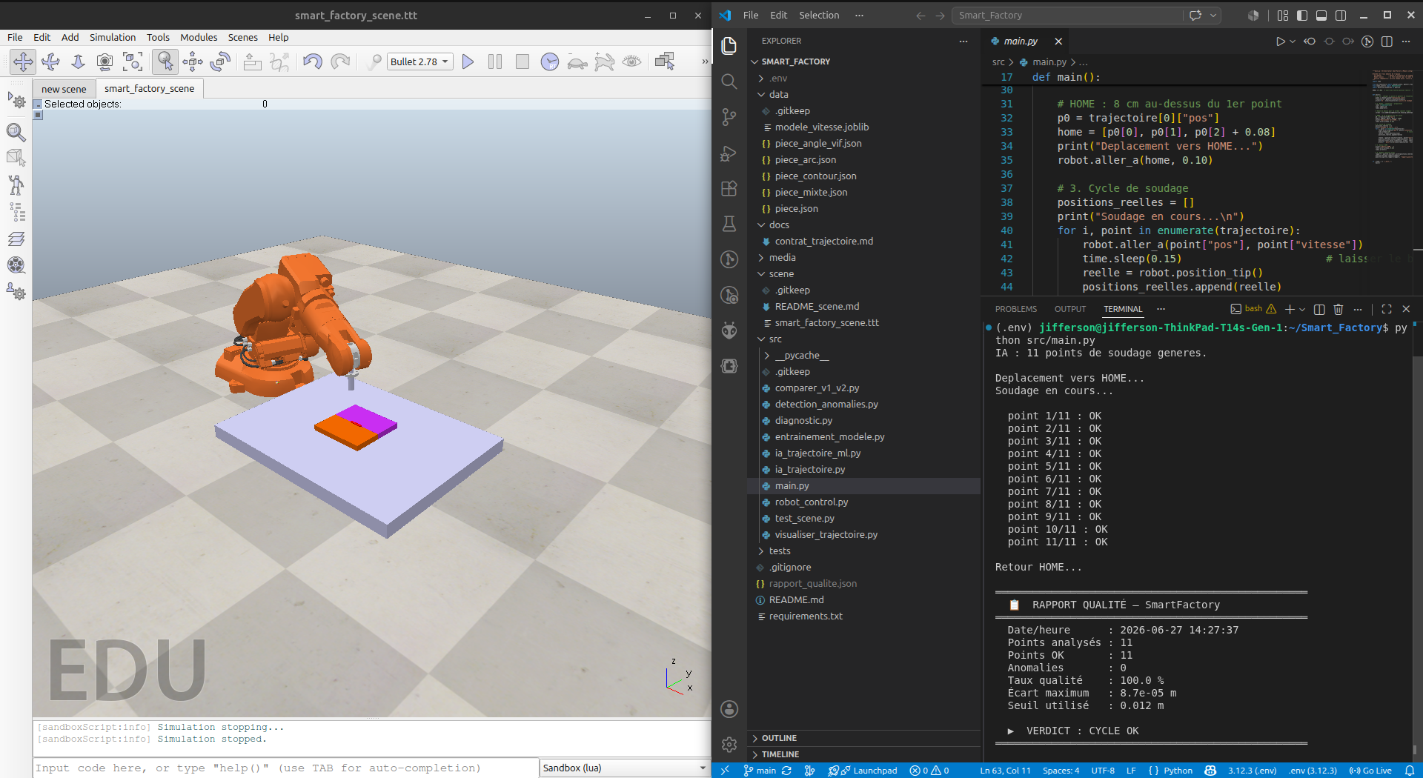
Task: Switch to the OUTPUT panel tab
Action: [1069, 309]
